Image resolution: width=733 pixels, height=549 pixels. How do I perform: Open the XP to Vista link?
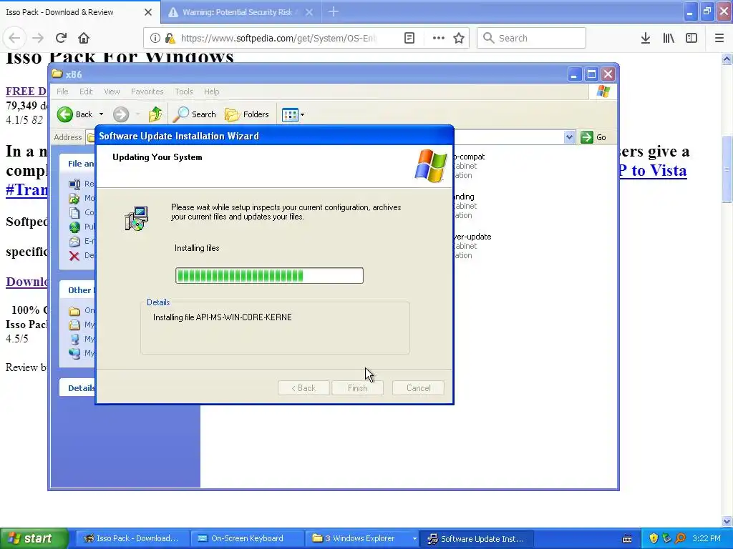653,170
